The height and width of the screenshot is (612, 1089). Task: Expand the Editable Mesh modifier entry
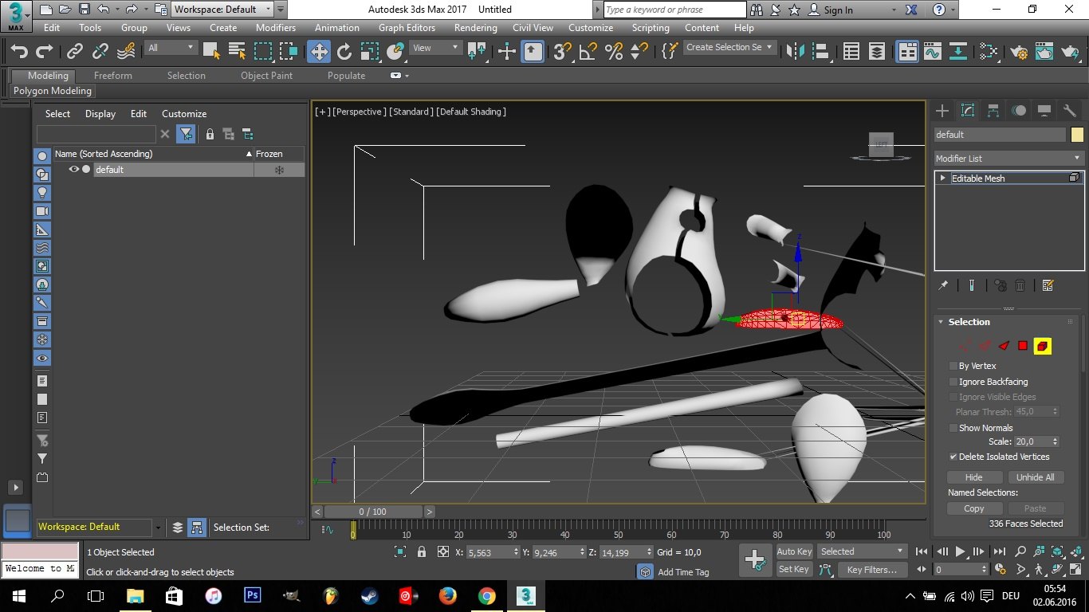click(943, 178)
